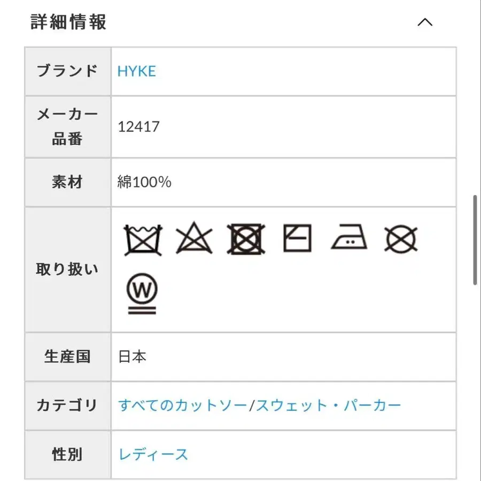
Task: Click the wet-cleaning W care icon
Action: click(x=142, y=293)
